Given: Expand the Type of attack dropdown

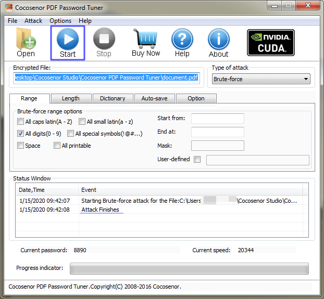Looking at the screenshot, I should pyautogui.click(x=261, y=79).
